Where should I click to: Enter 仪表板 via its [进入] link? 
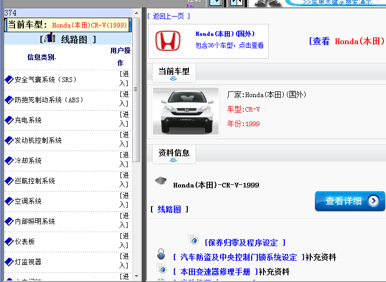(125, 240)
